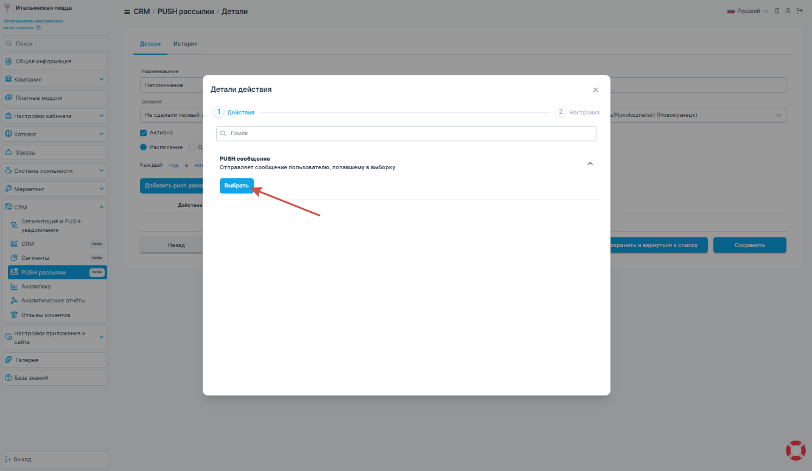Screen dimensions: 812x471
Task: Click the help icon next to классическое меню портала
Action: point(38,27)
